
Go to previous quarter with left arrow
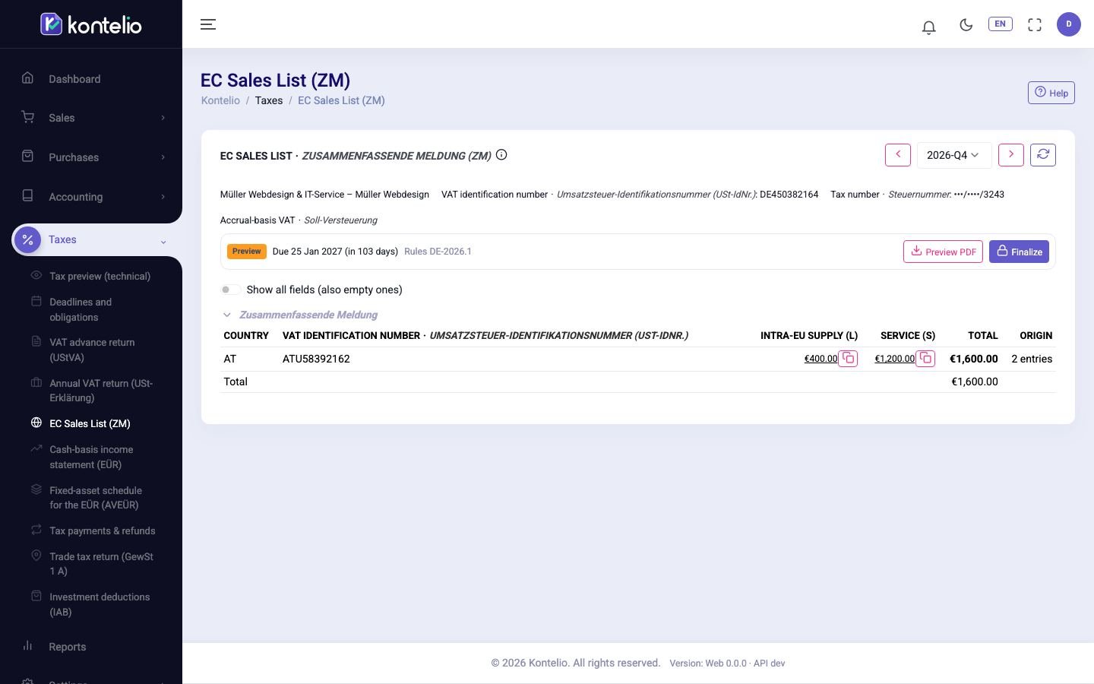tap(898, 155)
